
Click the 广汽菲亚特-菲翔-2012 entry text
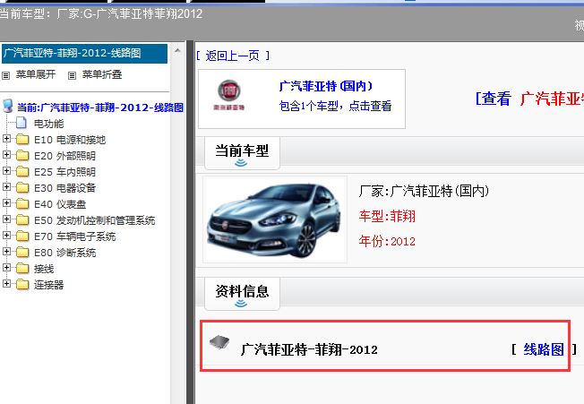point(309,349)
